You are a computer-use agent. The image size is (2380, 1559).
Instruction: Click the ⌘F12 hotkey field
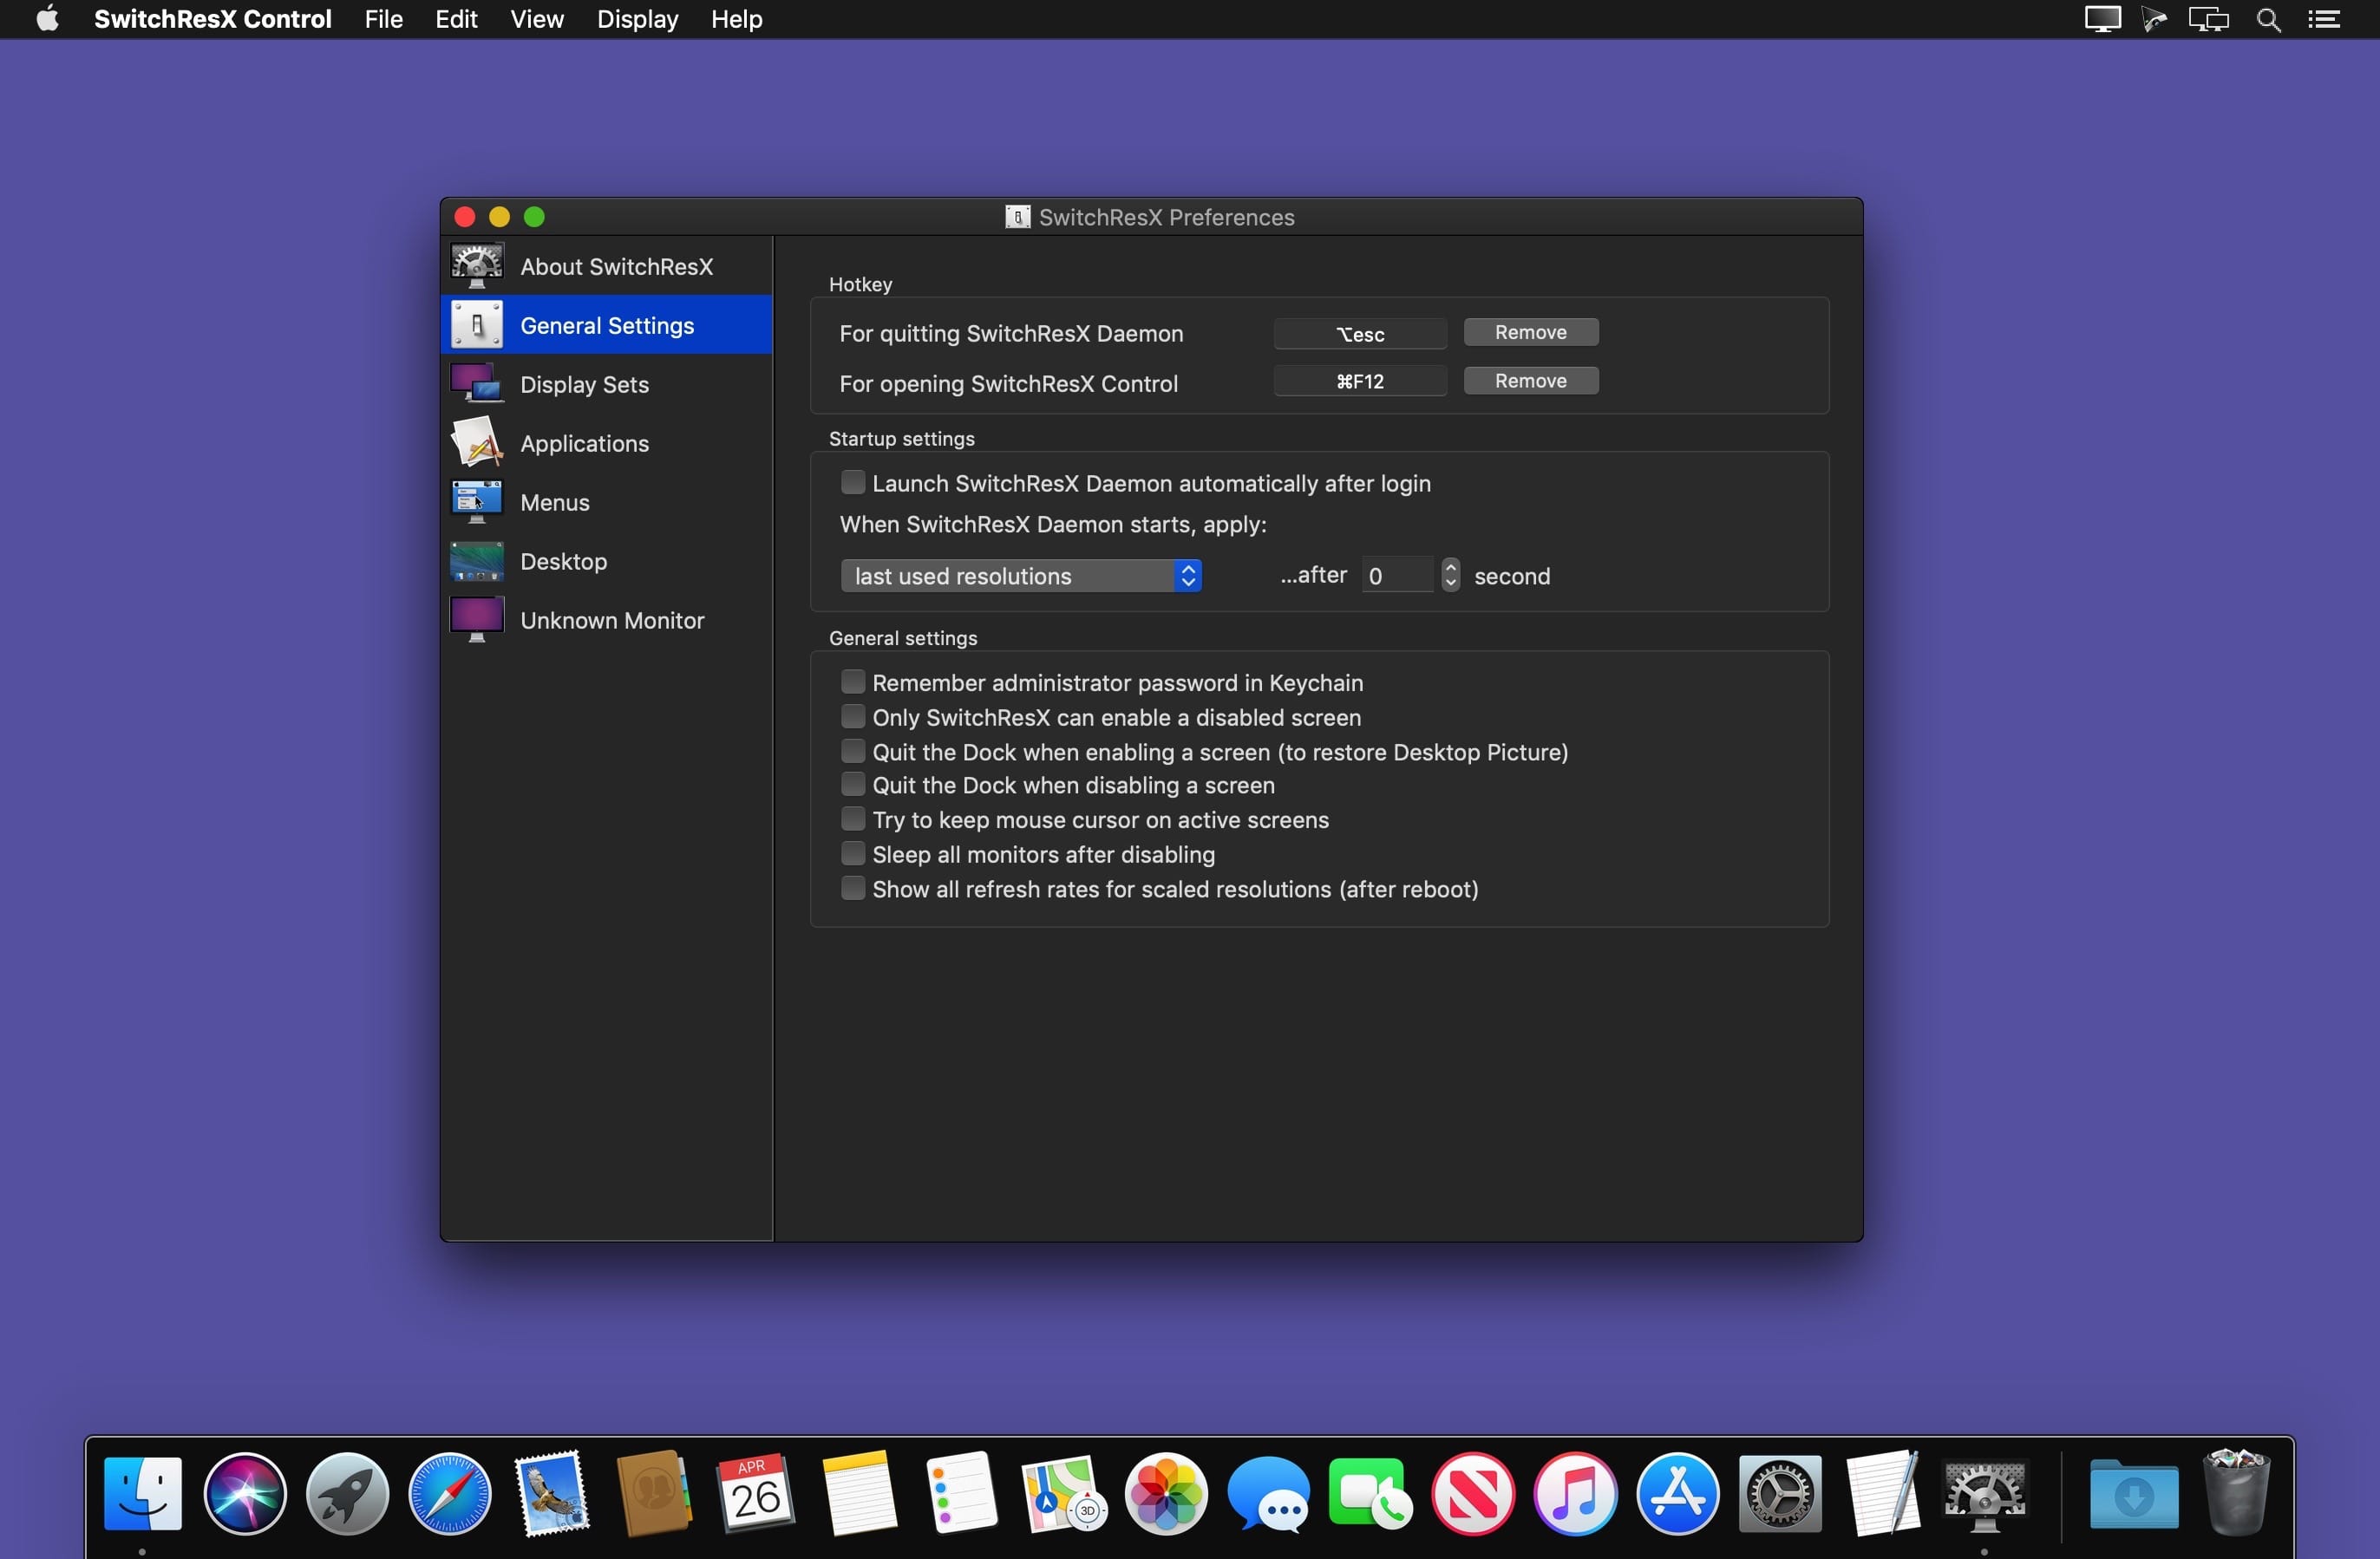tap(1359, 381)
